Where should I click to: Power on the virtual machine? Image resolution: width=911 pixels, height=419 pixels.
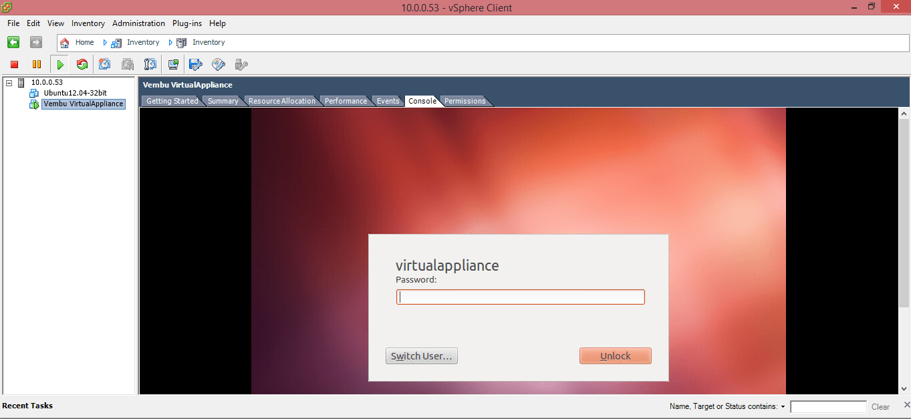(59, 63)
